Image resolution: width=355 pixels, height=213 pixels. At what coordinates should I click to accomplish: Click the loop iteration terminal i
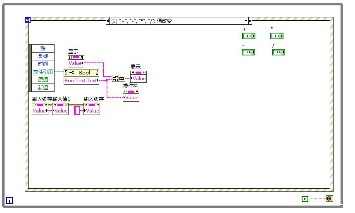[x=9, y=201]
